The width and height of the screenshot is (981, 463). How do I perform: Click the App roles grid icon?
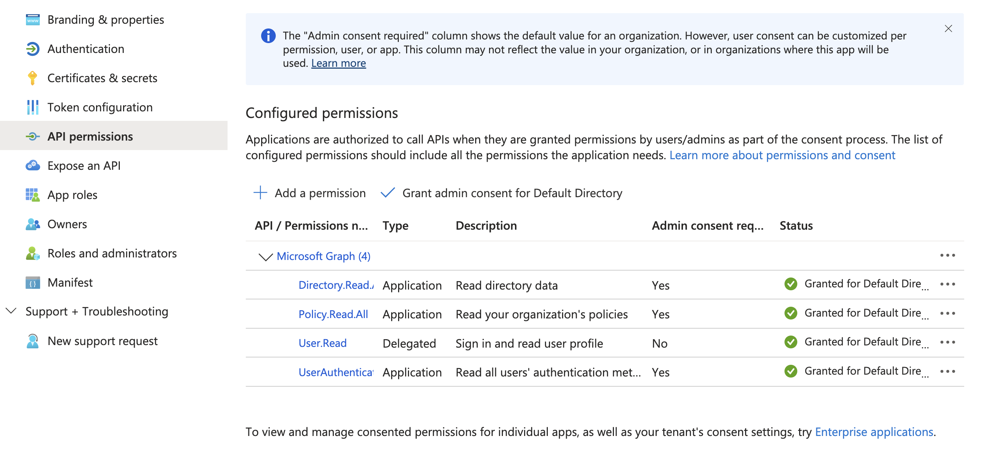coord(33,195)
